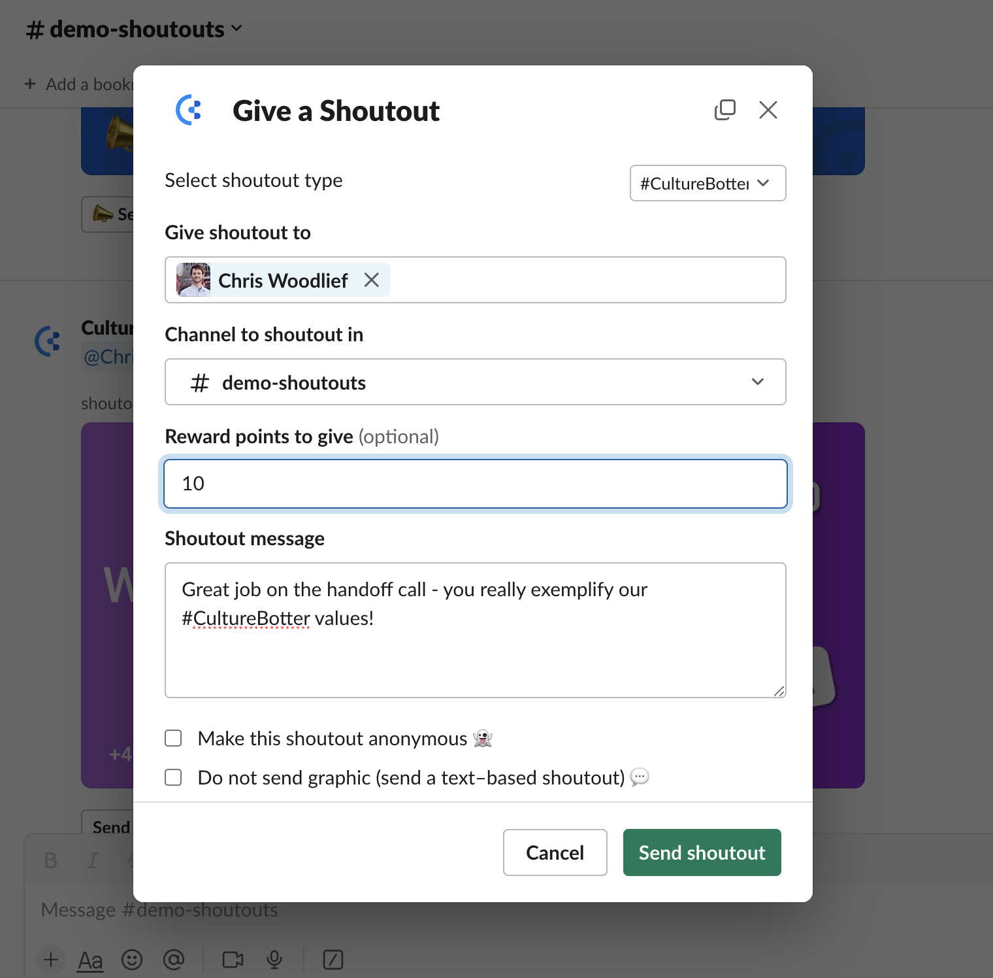993x978 pixels.
Task: Grab the textarea resize handle corner
Action: [x=779, y=691]
